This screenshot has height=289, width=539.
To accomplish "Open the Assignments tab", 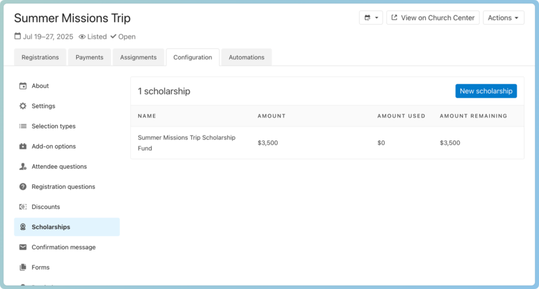I will pyautogui.click(x=138, y=57).
